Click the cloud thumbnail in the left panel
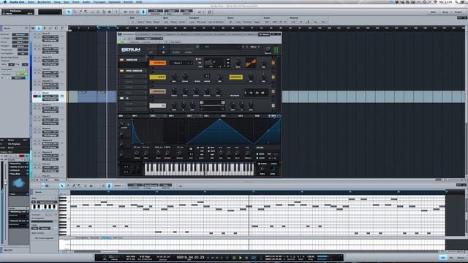This screenshot has height=263, width=468. pyautogui.click(x=18, y=183)
